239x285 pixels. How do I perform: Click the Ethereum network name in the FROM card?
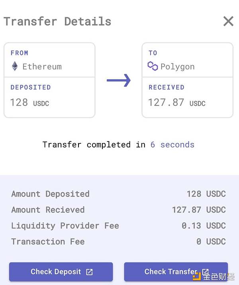pos(42,66)
